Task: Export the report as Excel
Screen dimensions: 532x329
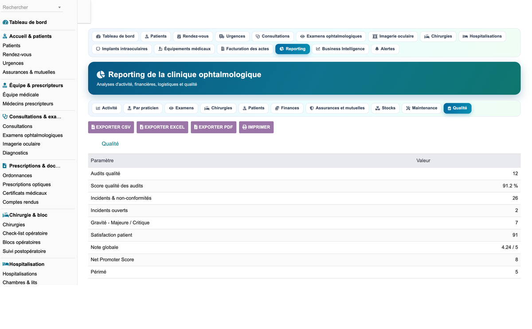Action: click(162, 127)
